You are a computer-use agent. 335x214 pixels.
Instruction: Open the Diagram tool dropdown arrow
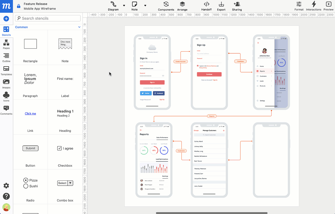coord(124,6)
